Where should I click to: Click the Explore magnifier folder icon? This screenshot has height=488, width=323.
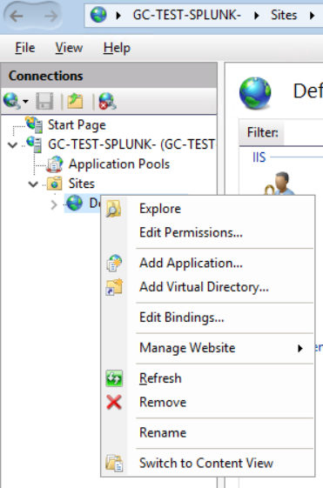pos(114,209)
